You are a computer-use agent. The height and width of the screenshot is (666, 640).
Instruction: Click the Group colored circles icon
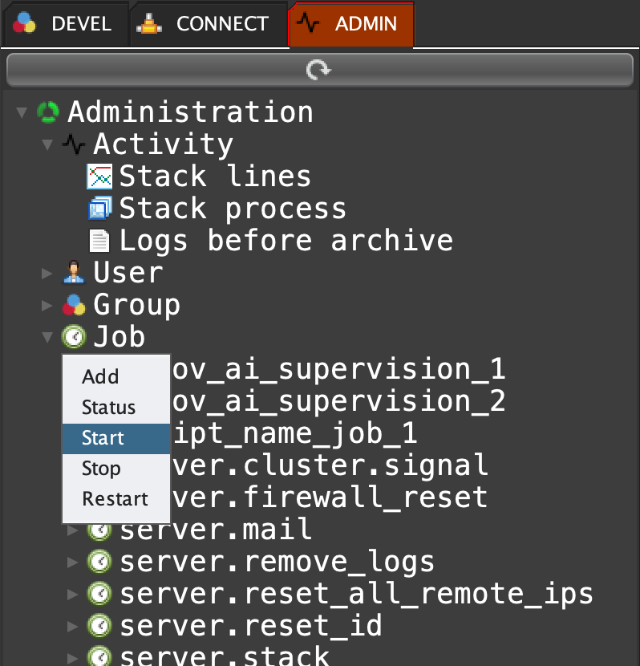74,305
